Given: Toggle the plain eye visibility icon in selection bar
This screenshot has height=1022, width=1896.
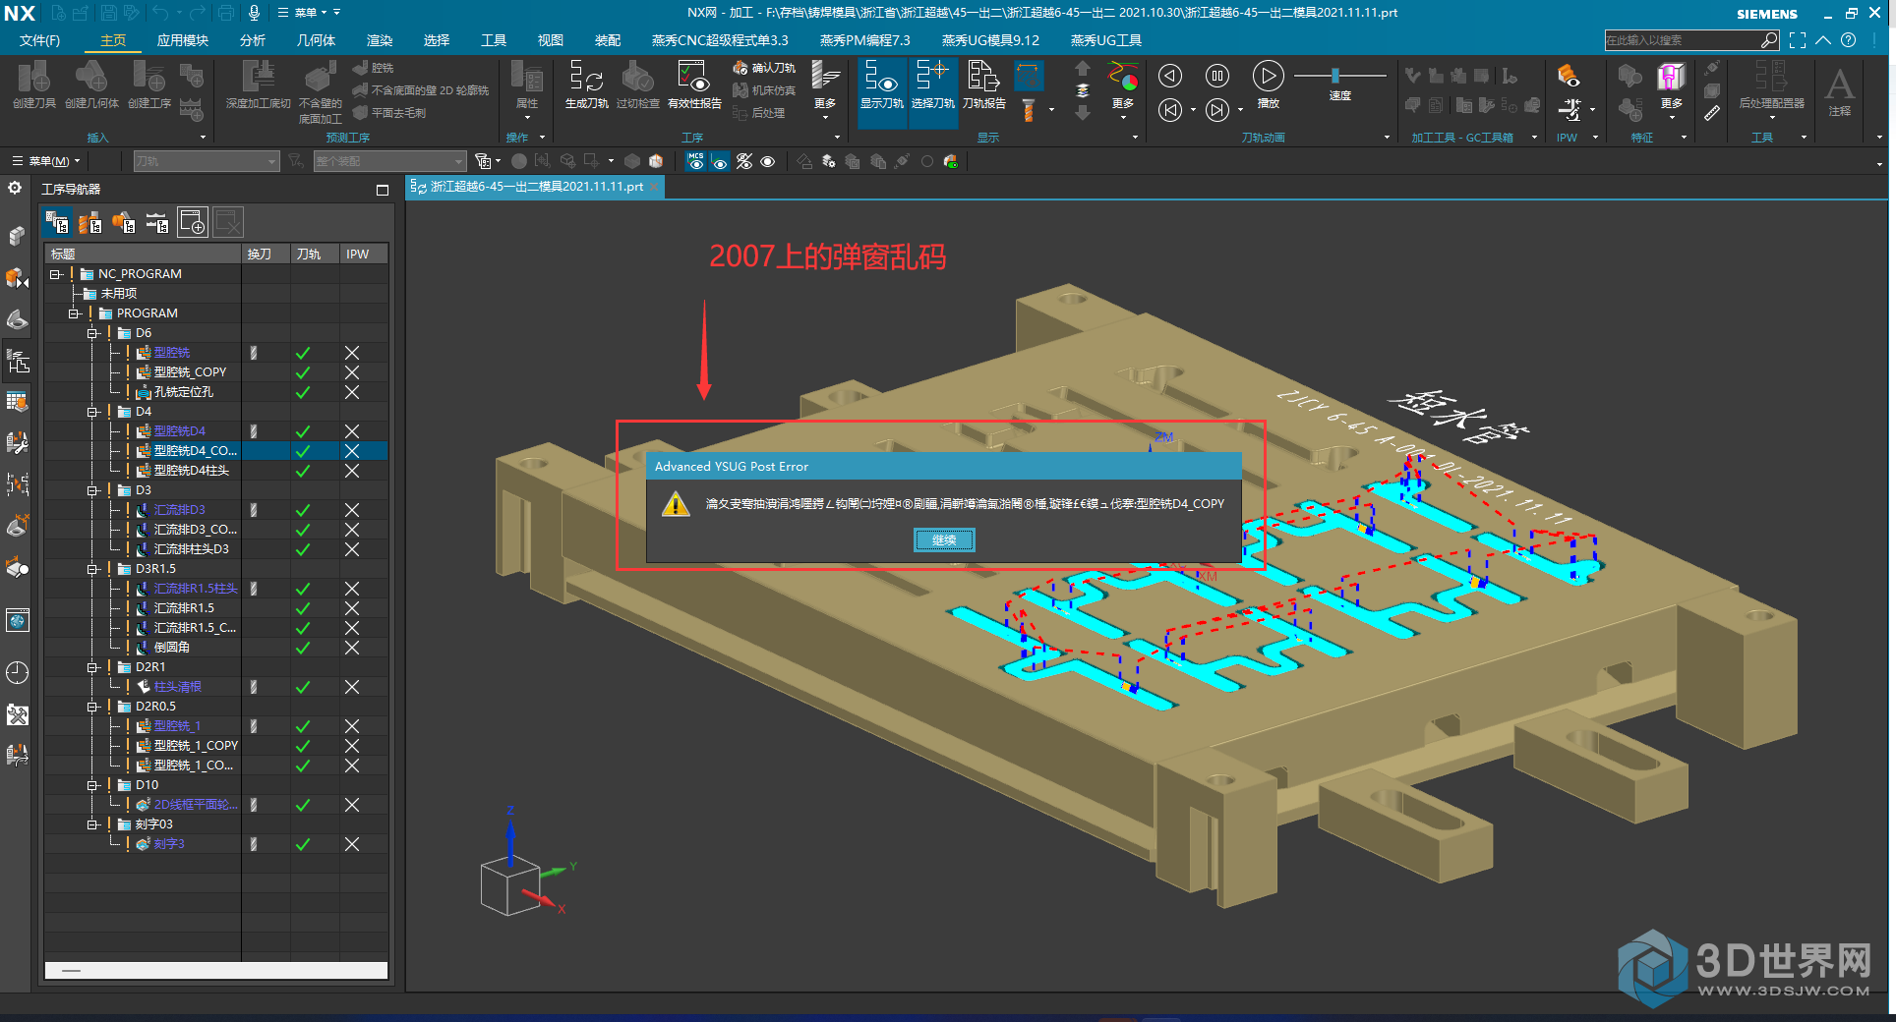Looking at the screenshot, I should click(x=768, y=161).
